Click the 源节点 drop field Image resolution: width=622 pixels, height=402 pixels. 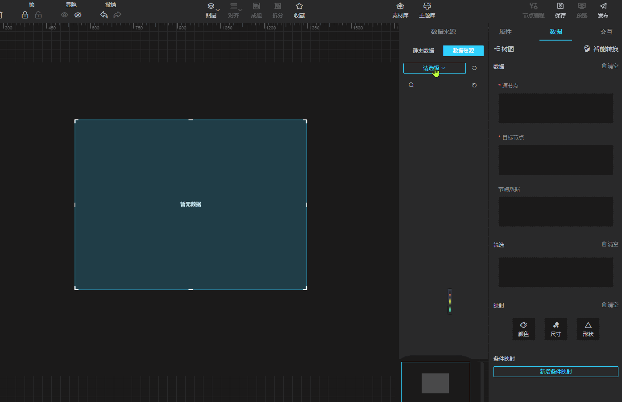point(556,108)
